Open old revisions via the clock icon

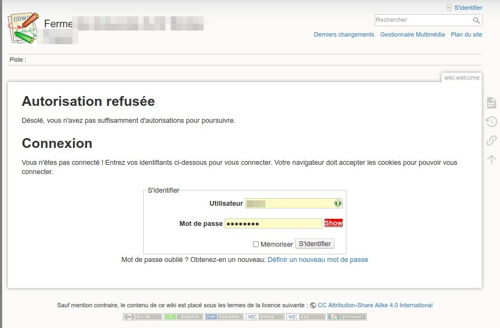point(491,122)
